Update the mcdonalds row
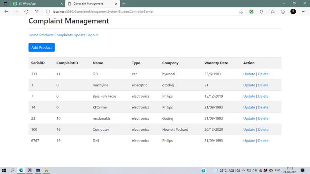 tap(249, 118)
